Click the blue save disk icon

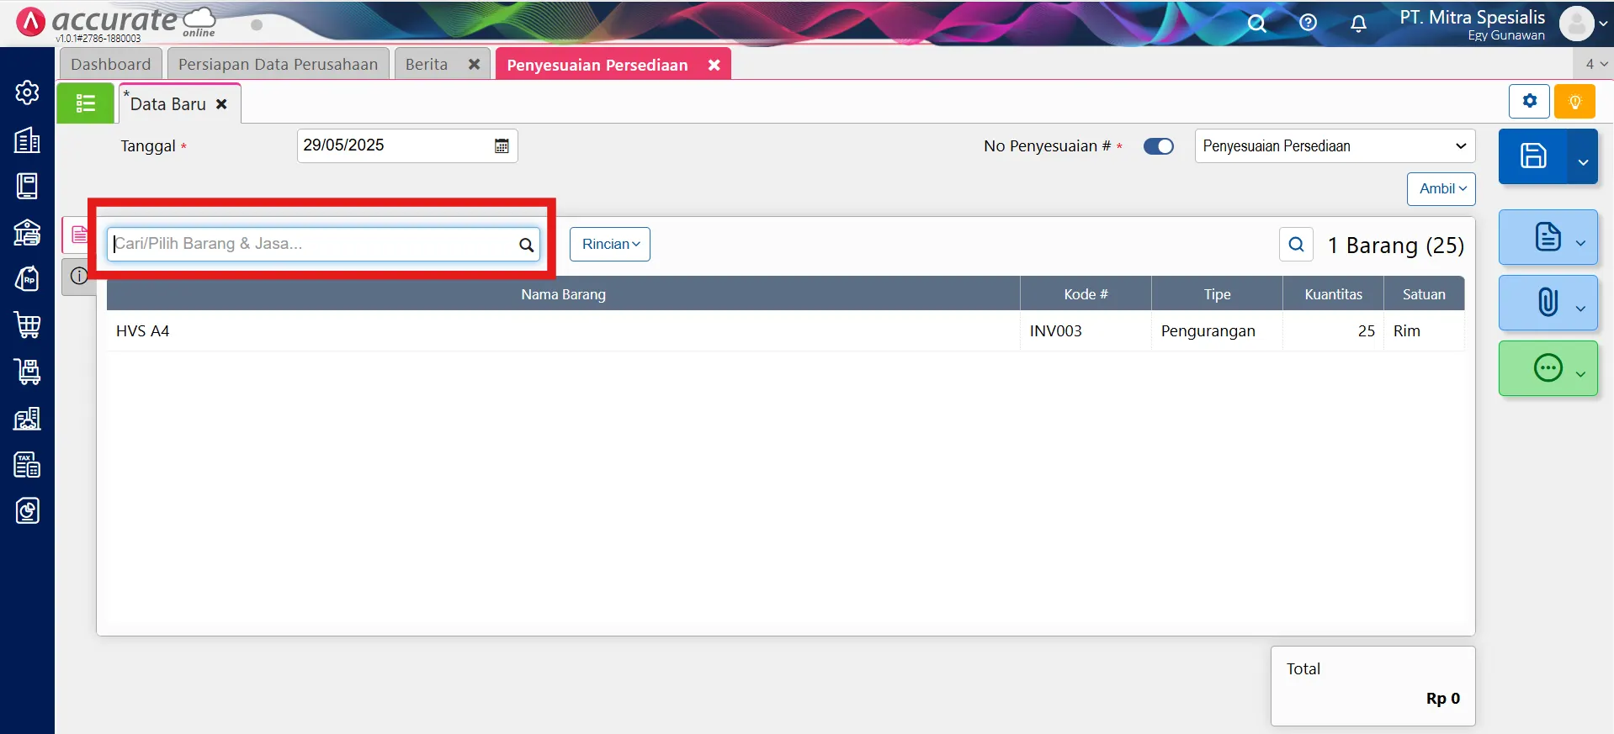click(1532, 156)
